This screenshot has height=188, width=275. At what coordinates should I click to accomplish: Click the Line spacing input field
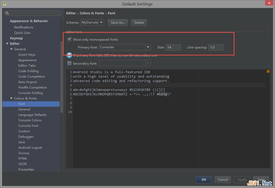[x=216, y=47]
